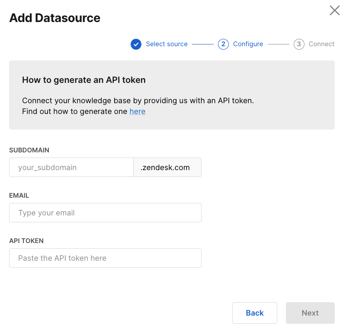Focus the your_subdomain input field
Screen dimensions: 346x335
71,167
